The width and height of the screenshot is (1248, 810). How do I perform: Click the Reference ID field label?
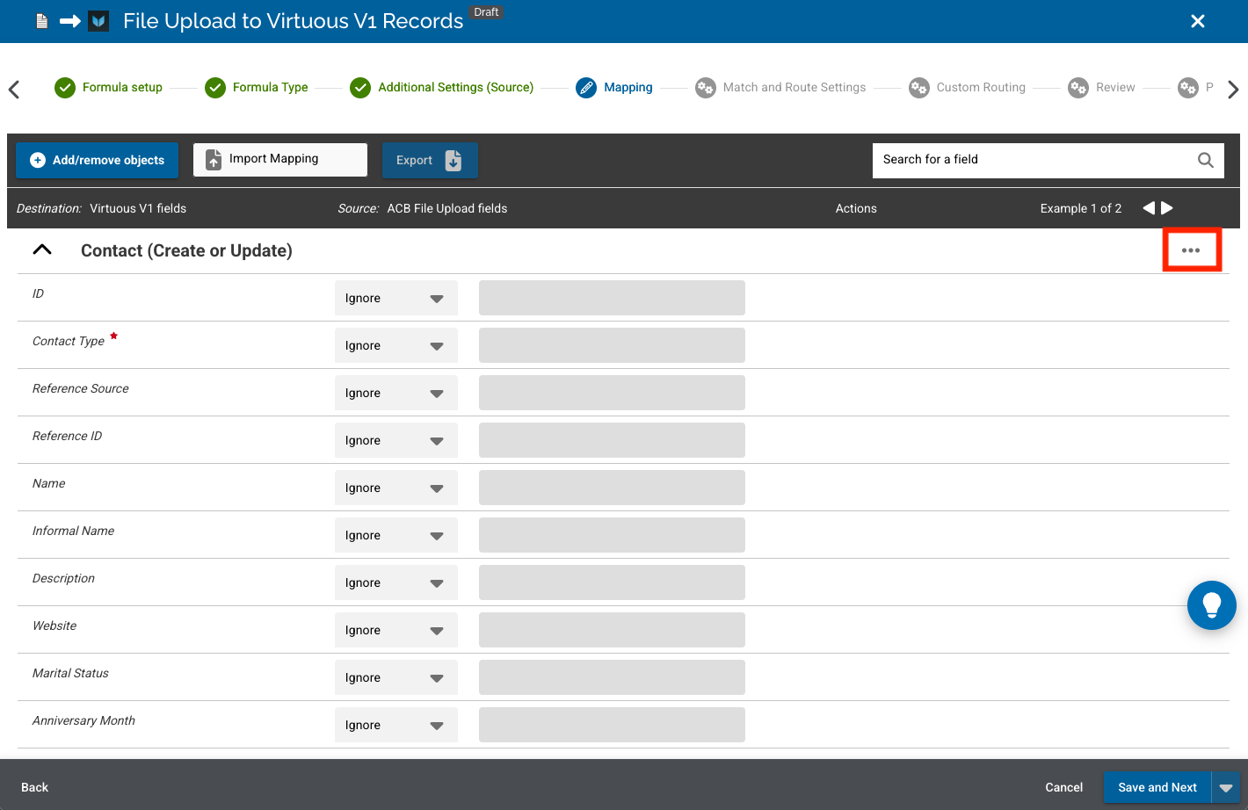point(67,436)
